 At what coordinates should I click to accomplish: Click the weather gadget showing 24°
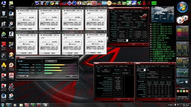pos(162,14)
